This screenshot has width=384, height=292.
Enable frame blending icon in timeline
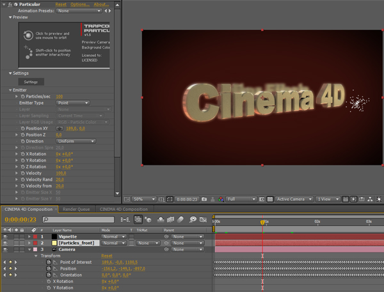click(170, 220)
